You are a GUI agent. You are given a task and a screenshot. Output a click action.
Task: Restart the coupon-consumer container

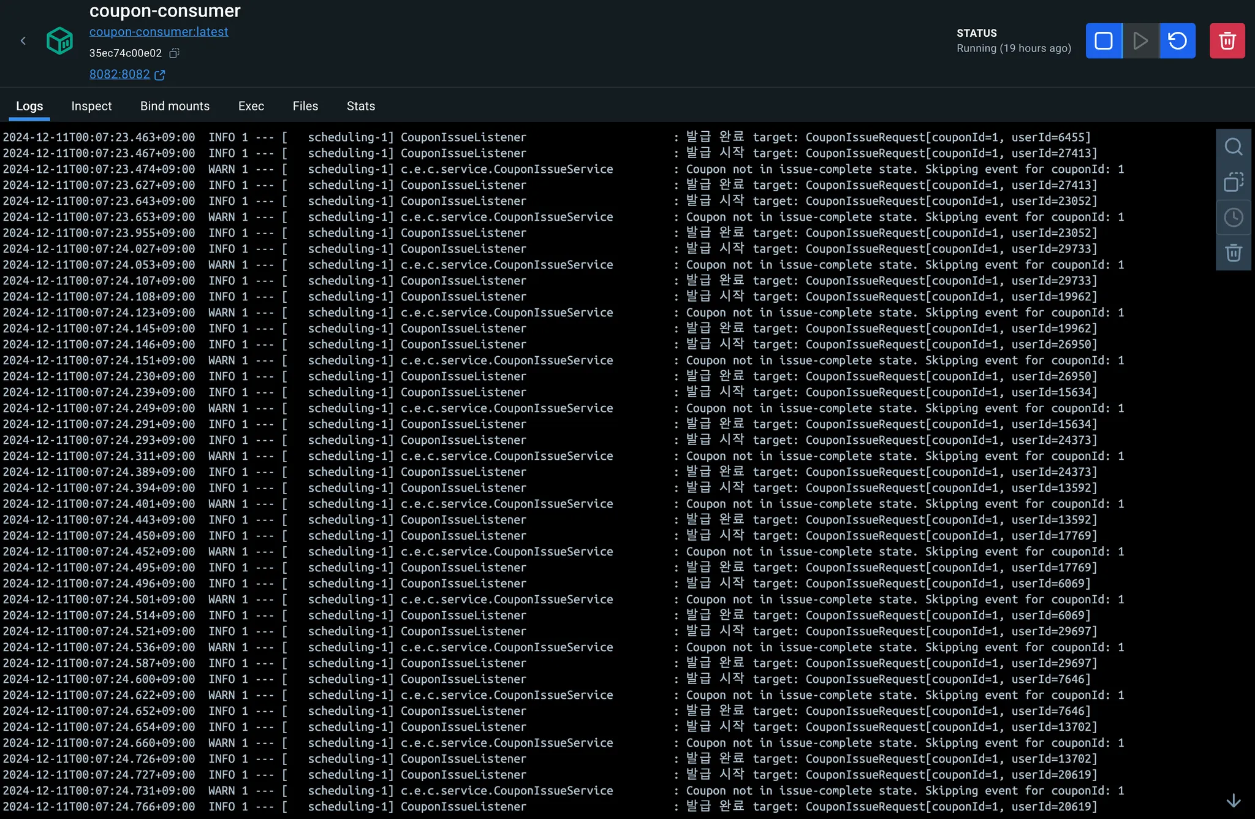(x=1177, y=41)
